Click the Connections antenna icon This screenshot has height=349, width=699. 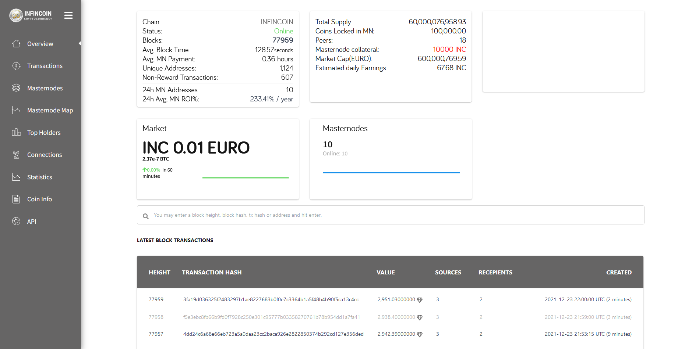tap(16, 155)
